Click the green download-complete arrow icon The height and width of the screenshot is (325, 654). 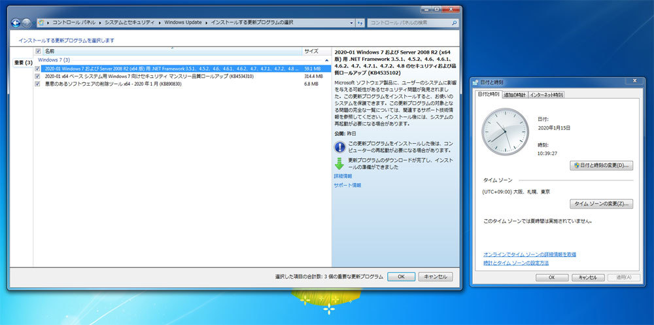point(339,163)
